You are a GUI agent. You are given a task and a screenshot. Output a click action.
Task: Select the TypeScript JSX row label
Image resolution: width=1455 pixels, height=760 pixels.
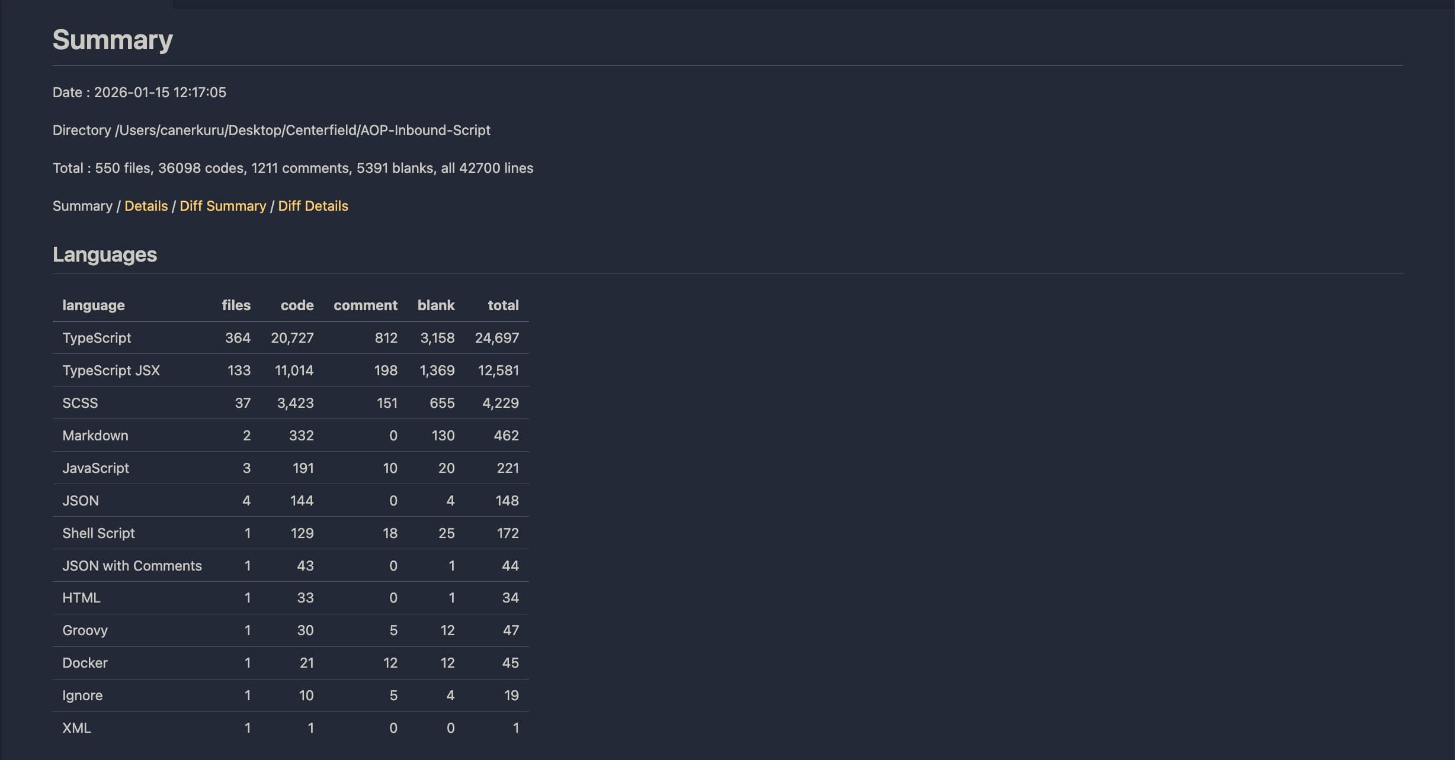[111, 371]
